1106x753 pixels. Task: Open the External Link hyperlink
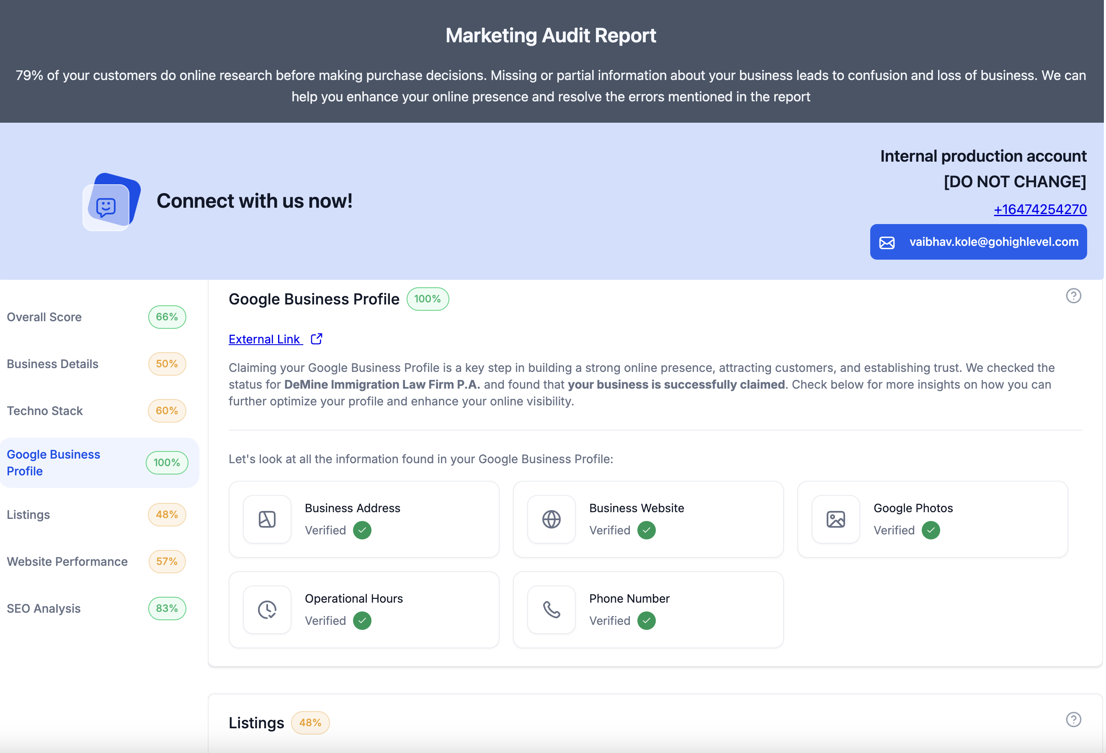pos(265,339)
